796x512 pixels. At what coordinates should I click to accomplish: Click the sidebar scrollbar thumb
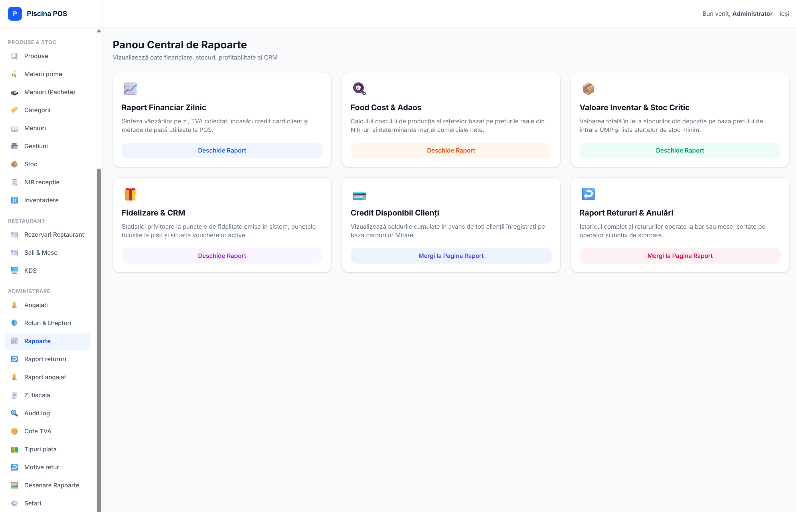point(99,340)
